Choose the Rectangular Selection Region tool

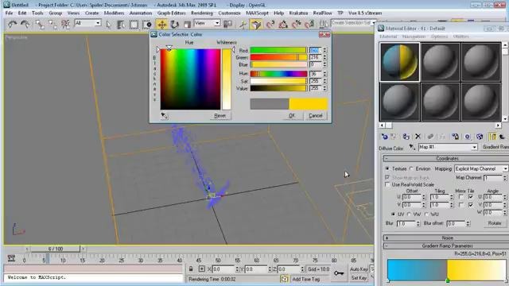tap(134, 25)
